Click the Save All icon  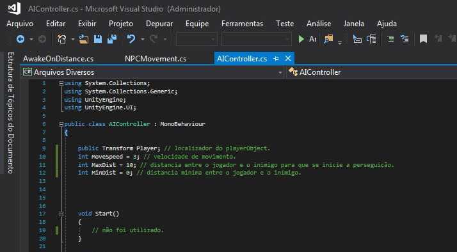[112, 39]
